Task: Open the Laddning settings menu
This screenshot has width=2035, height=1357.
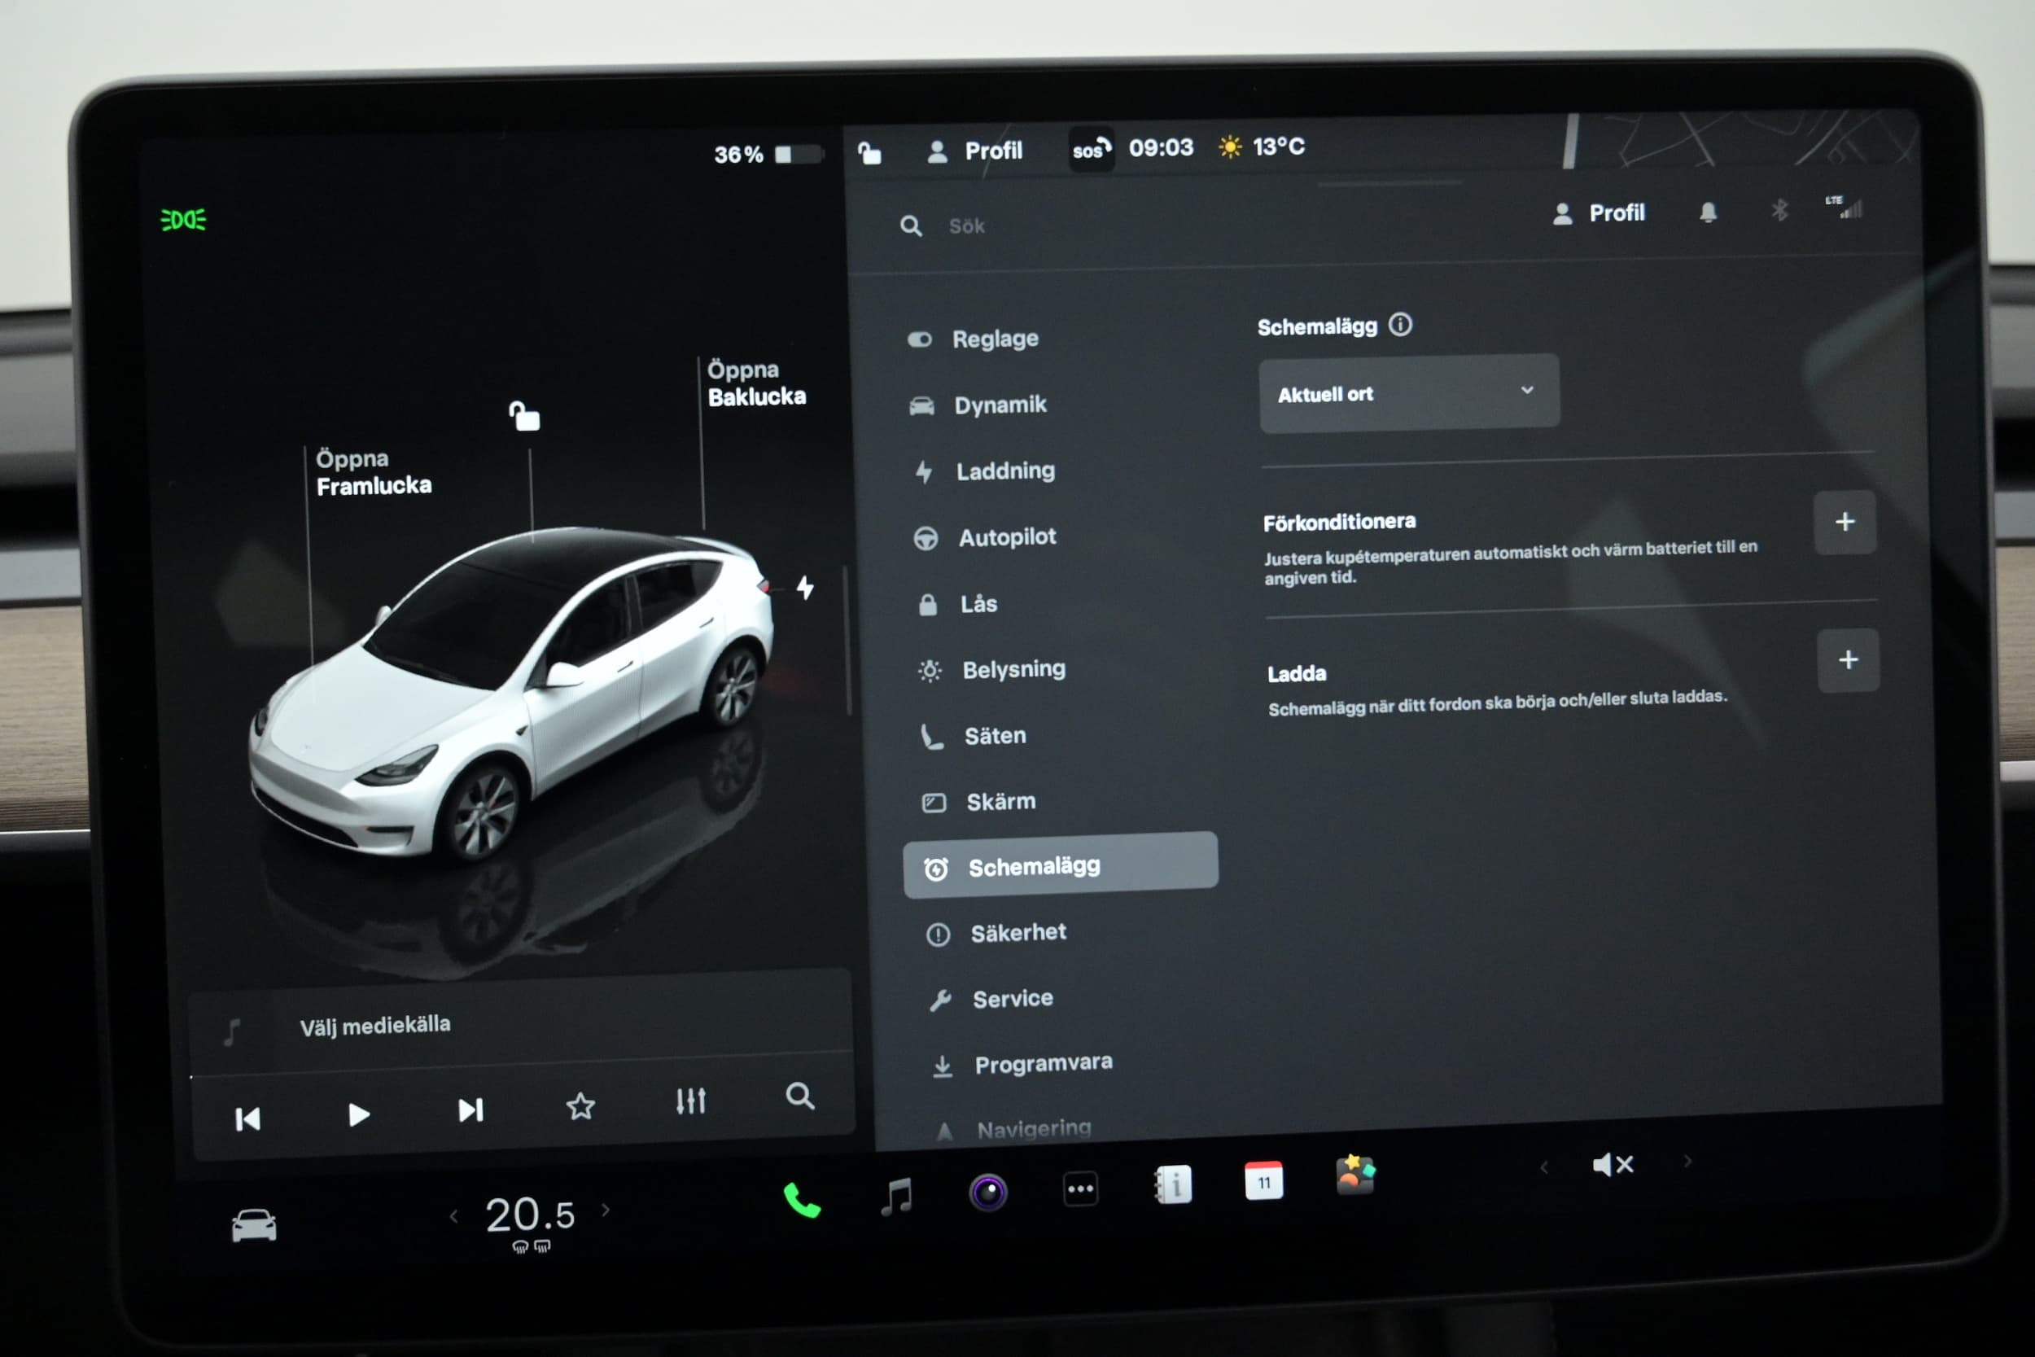Action: coord(1004,471)
